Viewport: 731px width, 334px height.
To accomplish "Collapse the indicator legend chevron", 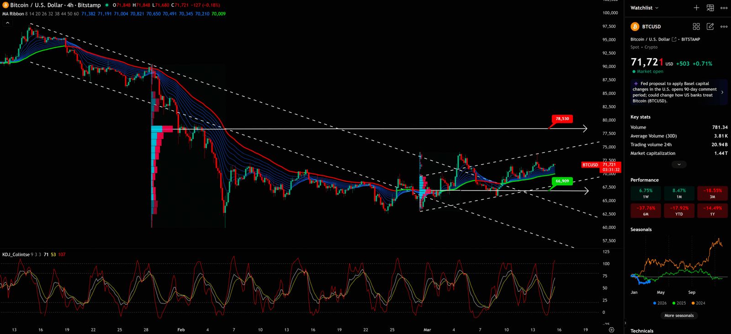I will click(x=7, y=23).
